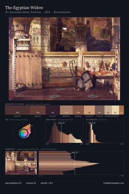Click the chroma 20 footer stat
This screenshot has width=129, height=194.
31,183
